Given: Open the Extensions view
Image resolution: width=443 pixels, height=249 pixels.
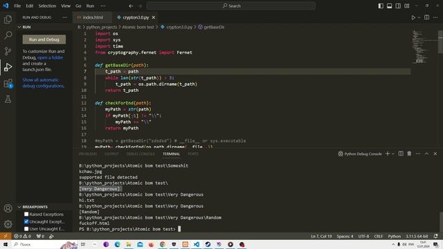Looking at the screenshot, I should [x=8, y=83].
